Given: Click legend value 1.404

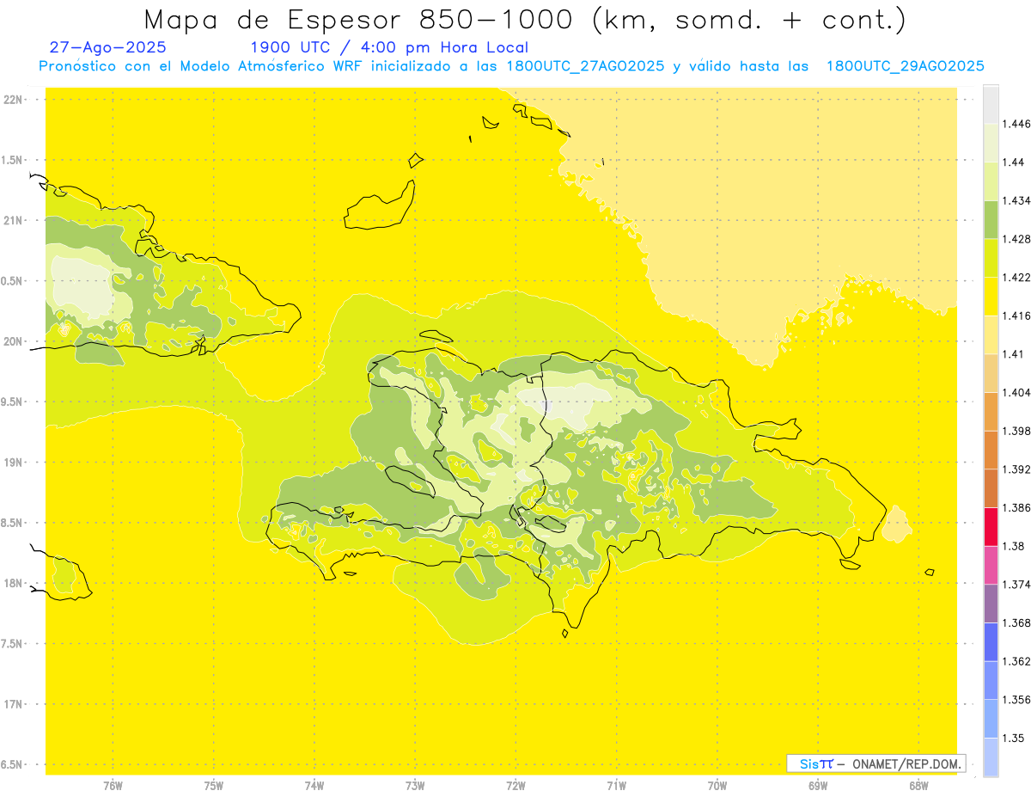Looking at the screenshot, I should point(1017,392).
